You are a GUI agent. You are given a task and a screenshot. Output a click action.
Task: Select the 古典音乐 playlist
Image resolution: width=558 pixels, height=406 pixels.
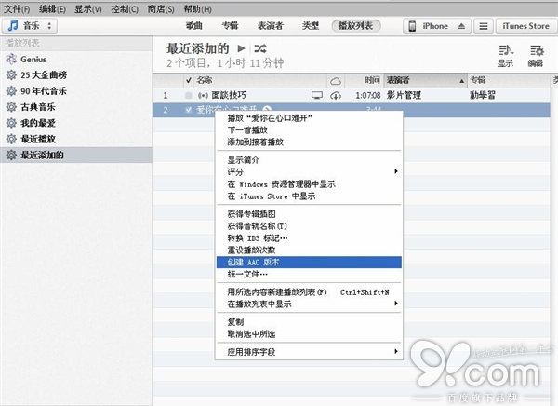pyautogui.click(x=76, y=107)
